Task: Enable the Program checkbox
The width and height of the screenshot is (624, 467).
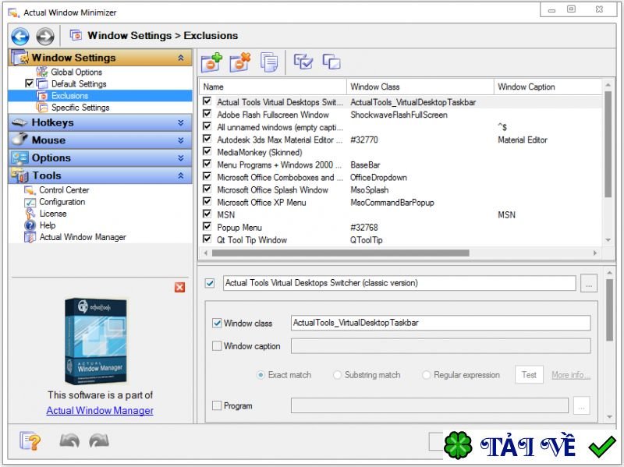Action: point(217,405)
